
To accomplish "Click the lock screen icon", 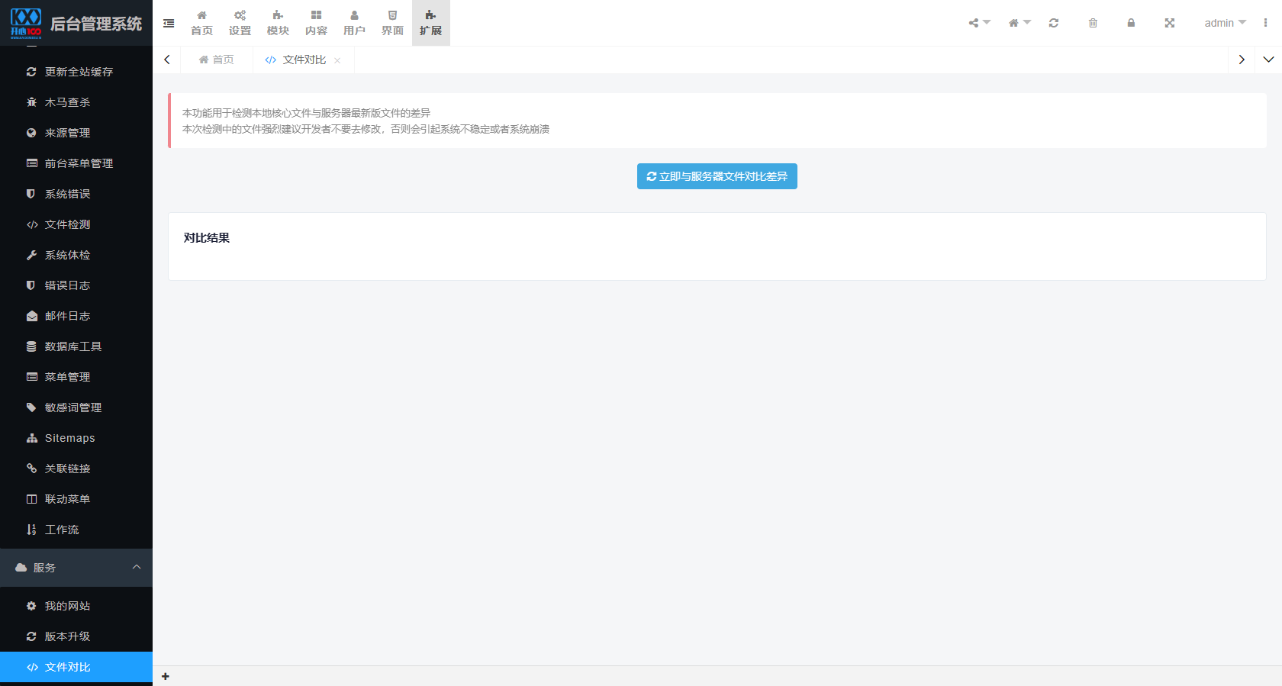I will tap(1131, 23).
